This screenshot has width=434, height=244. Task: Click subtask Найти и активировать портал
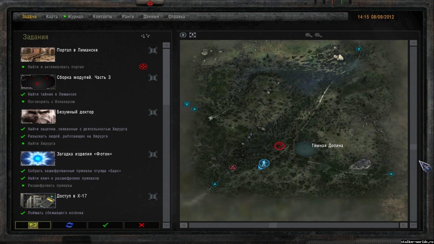(56, 67)
